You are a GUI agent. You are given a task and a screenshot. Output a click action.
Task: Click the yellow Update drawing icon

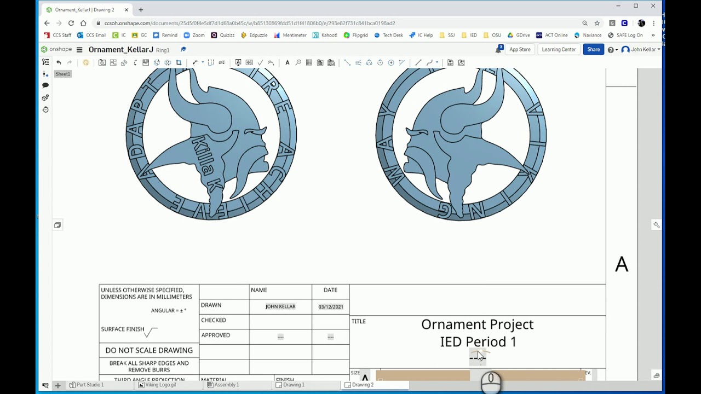point(86,62)
